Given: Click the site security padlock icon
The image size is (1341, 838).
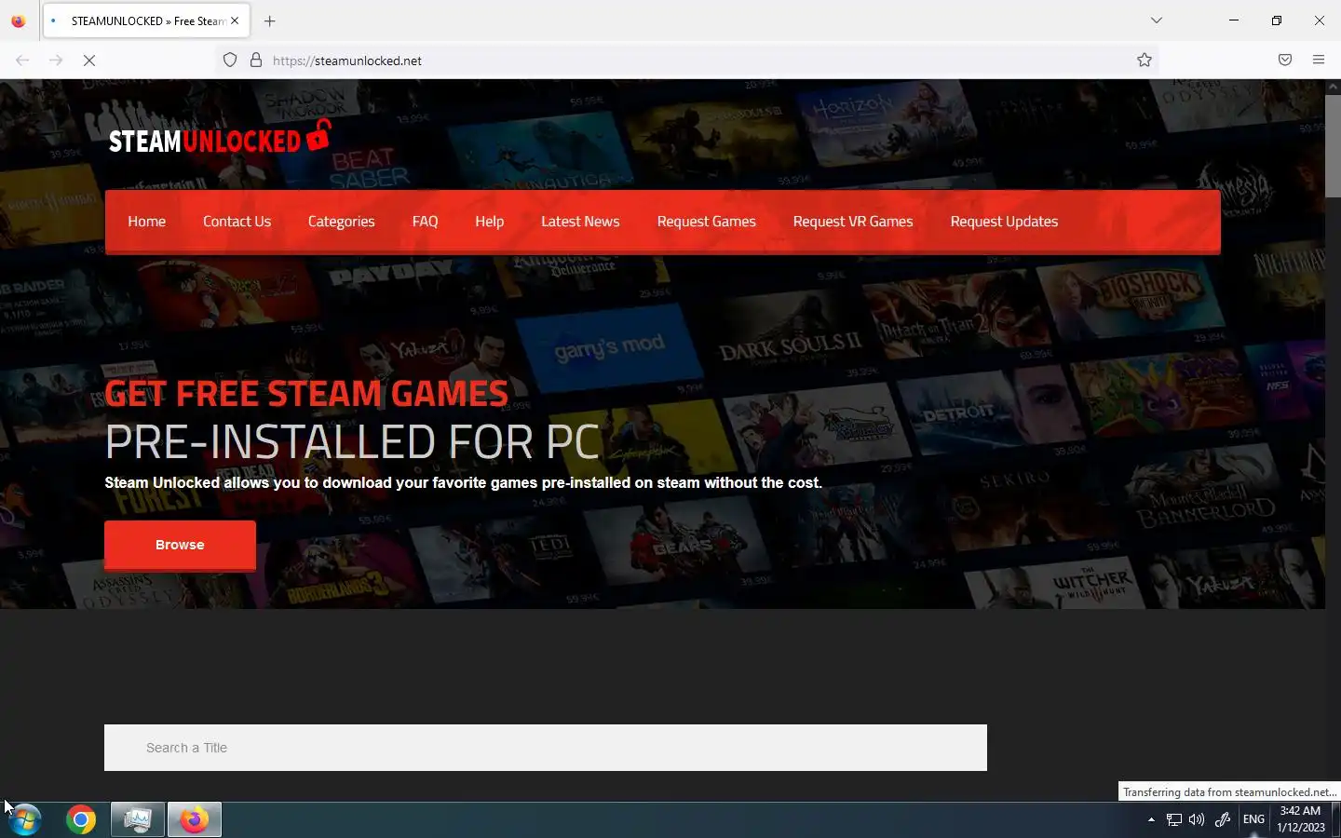Looking at the screenshot, I should pos(256,61).
